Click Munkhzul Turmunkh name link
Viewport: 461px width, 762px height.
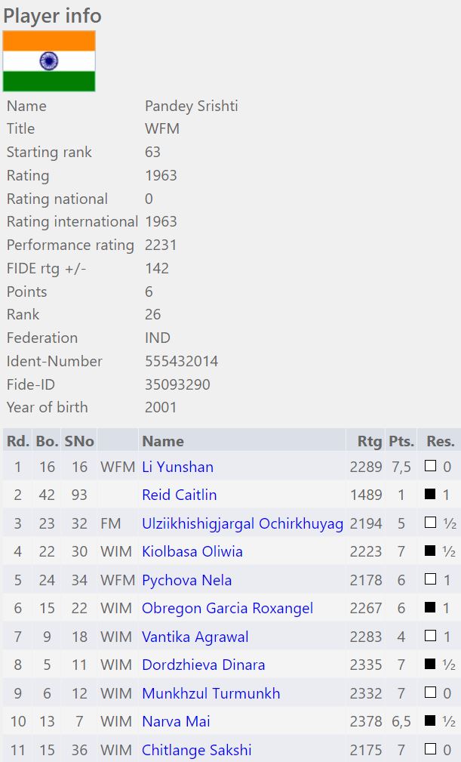(211, 693)
